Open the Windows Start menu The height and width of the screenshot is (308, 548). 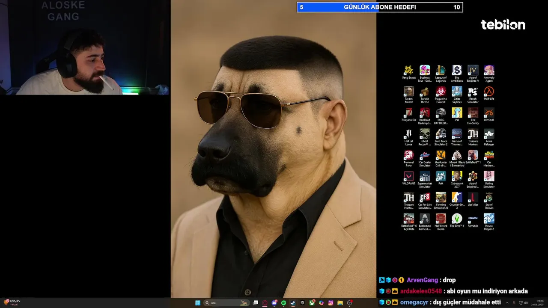tap(198, 303)
